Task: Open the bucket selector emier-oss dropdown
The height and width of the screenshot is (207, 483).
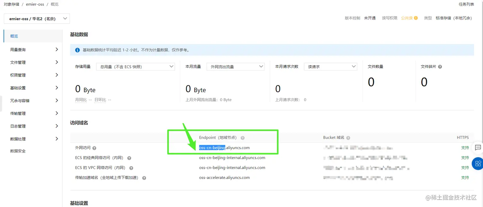Action: [37, 18]
